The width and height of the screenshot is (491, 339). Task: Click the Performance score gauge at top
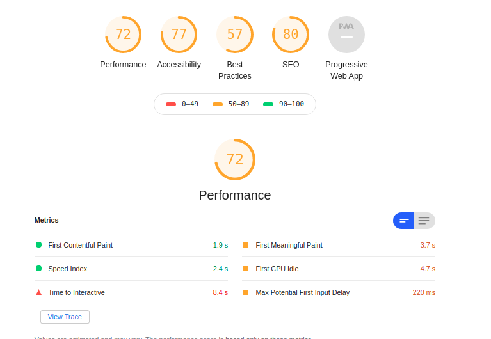[123, 35]
